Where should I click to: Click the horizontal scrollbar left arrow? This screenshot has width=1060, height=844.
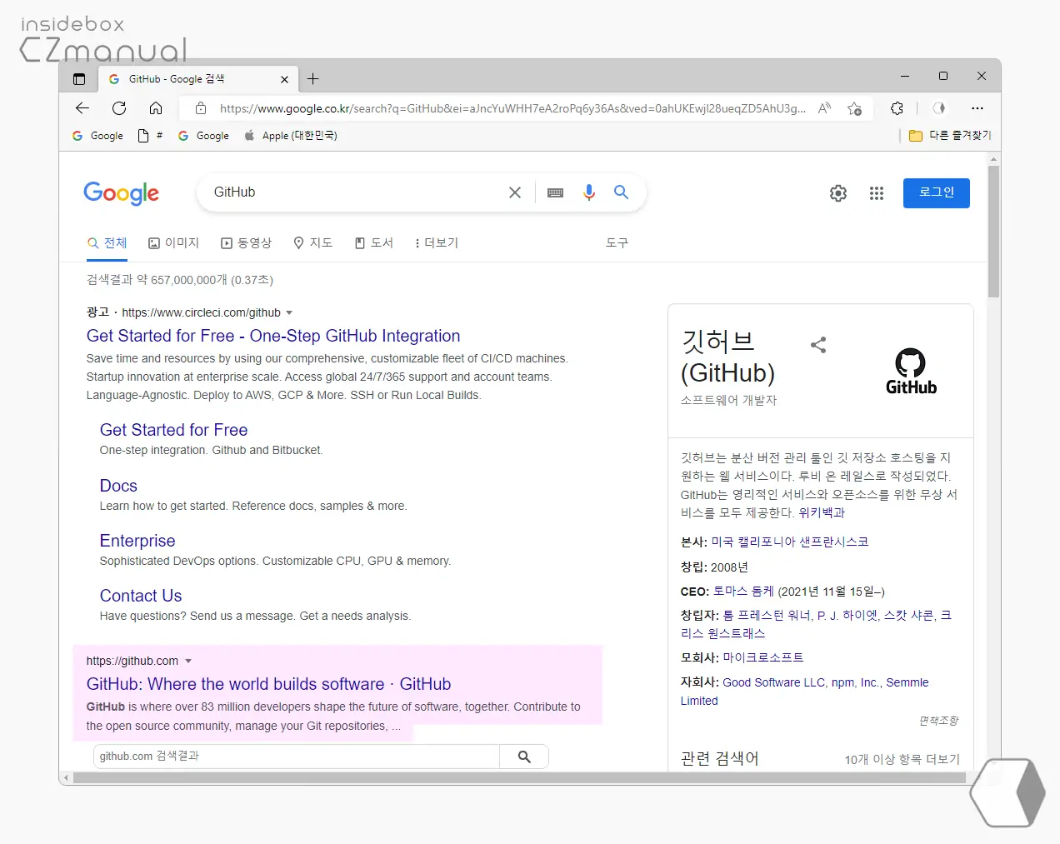click(66, 778)
